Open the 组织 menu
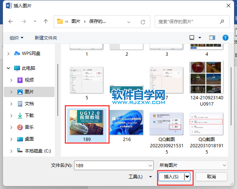 click(16, 38)
